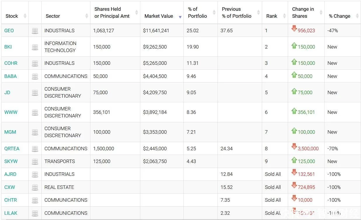Screen dimensions: 361x220
Task: Open the table grid icon for CHTR
Action: tap(35, 200)
